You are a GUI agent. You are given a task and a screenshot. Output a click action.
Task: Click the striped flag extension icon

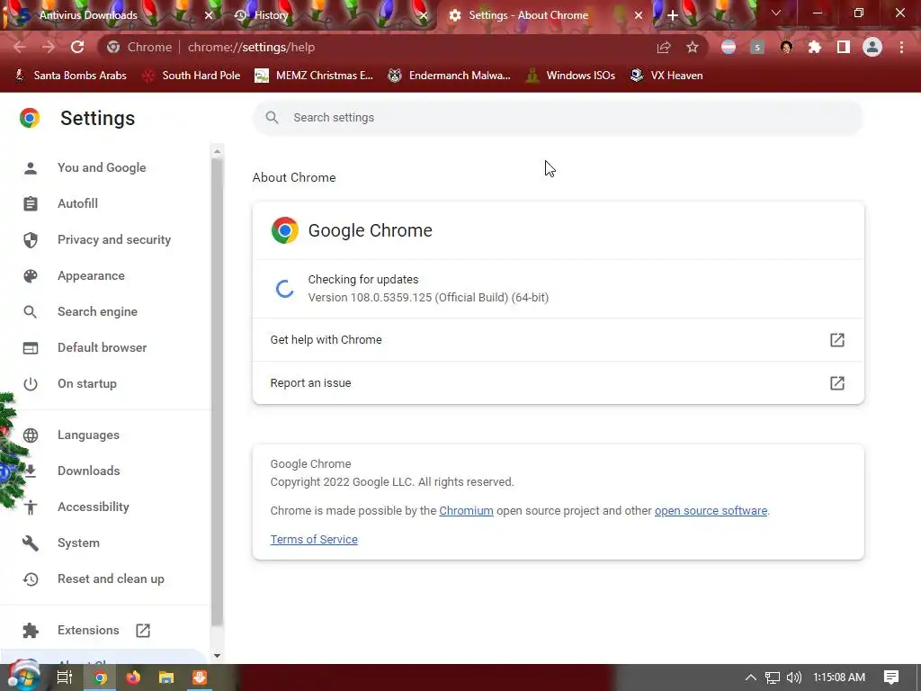[x=729, y=47]
